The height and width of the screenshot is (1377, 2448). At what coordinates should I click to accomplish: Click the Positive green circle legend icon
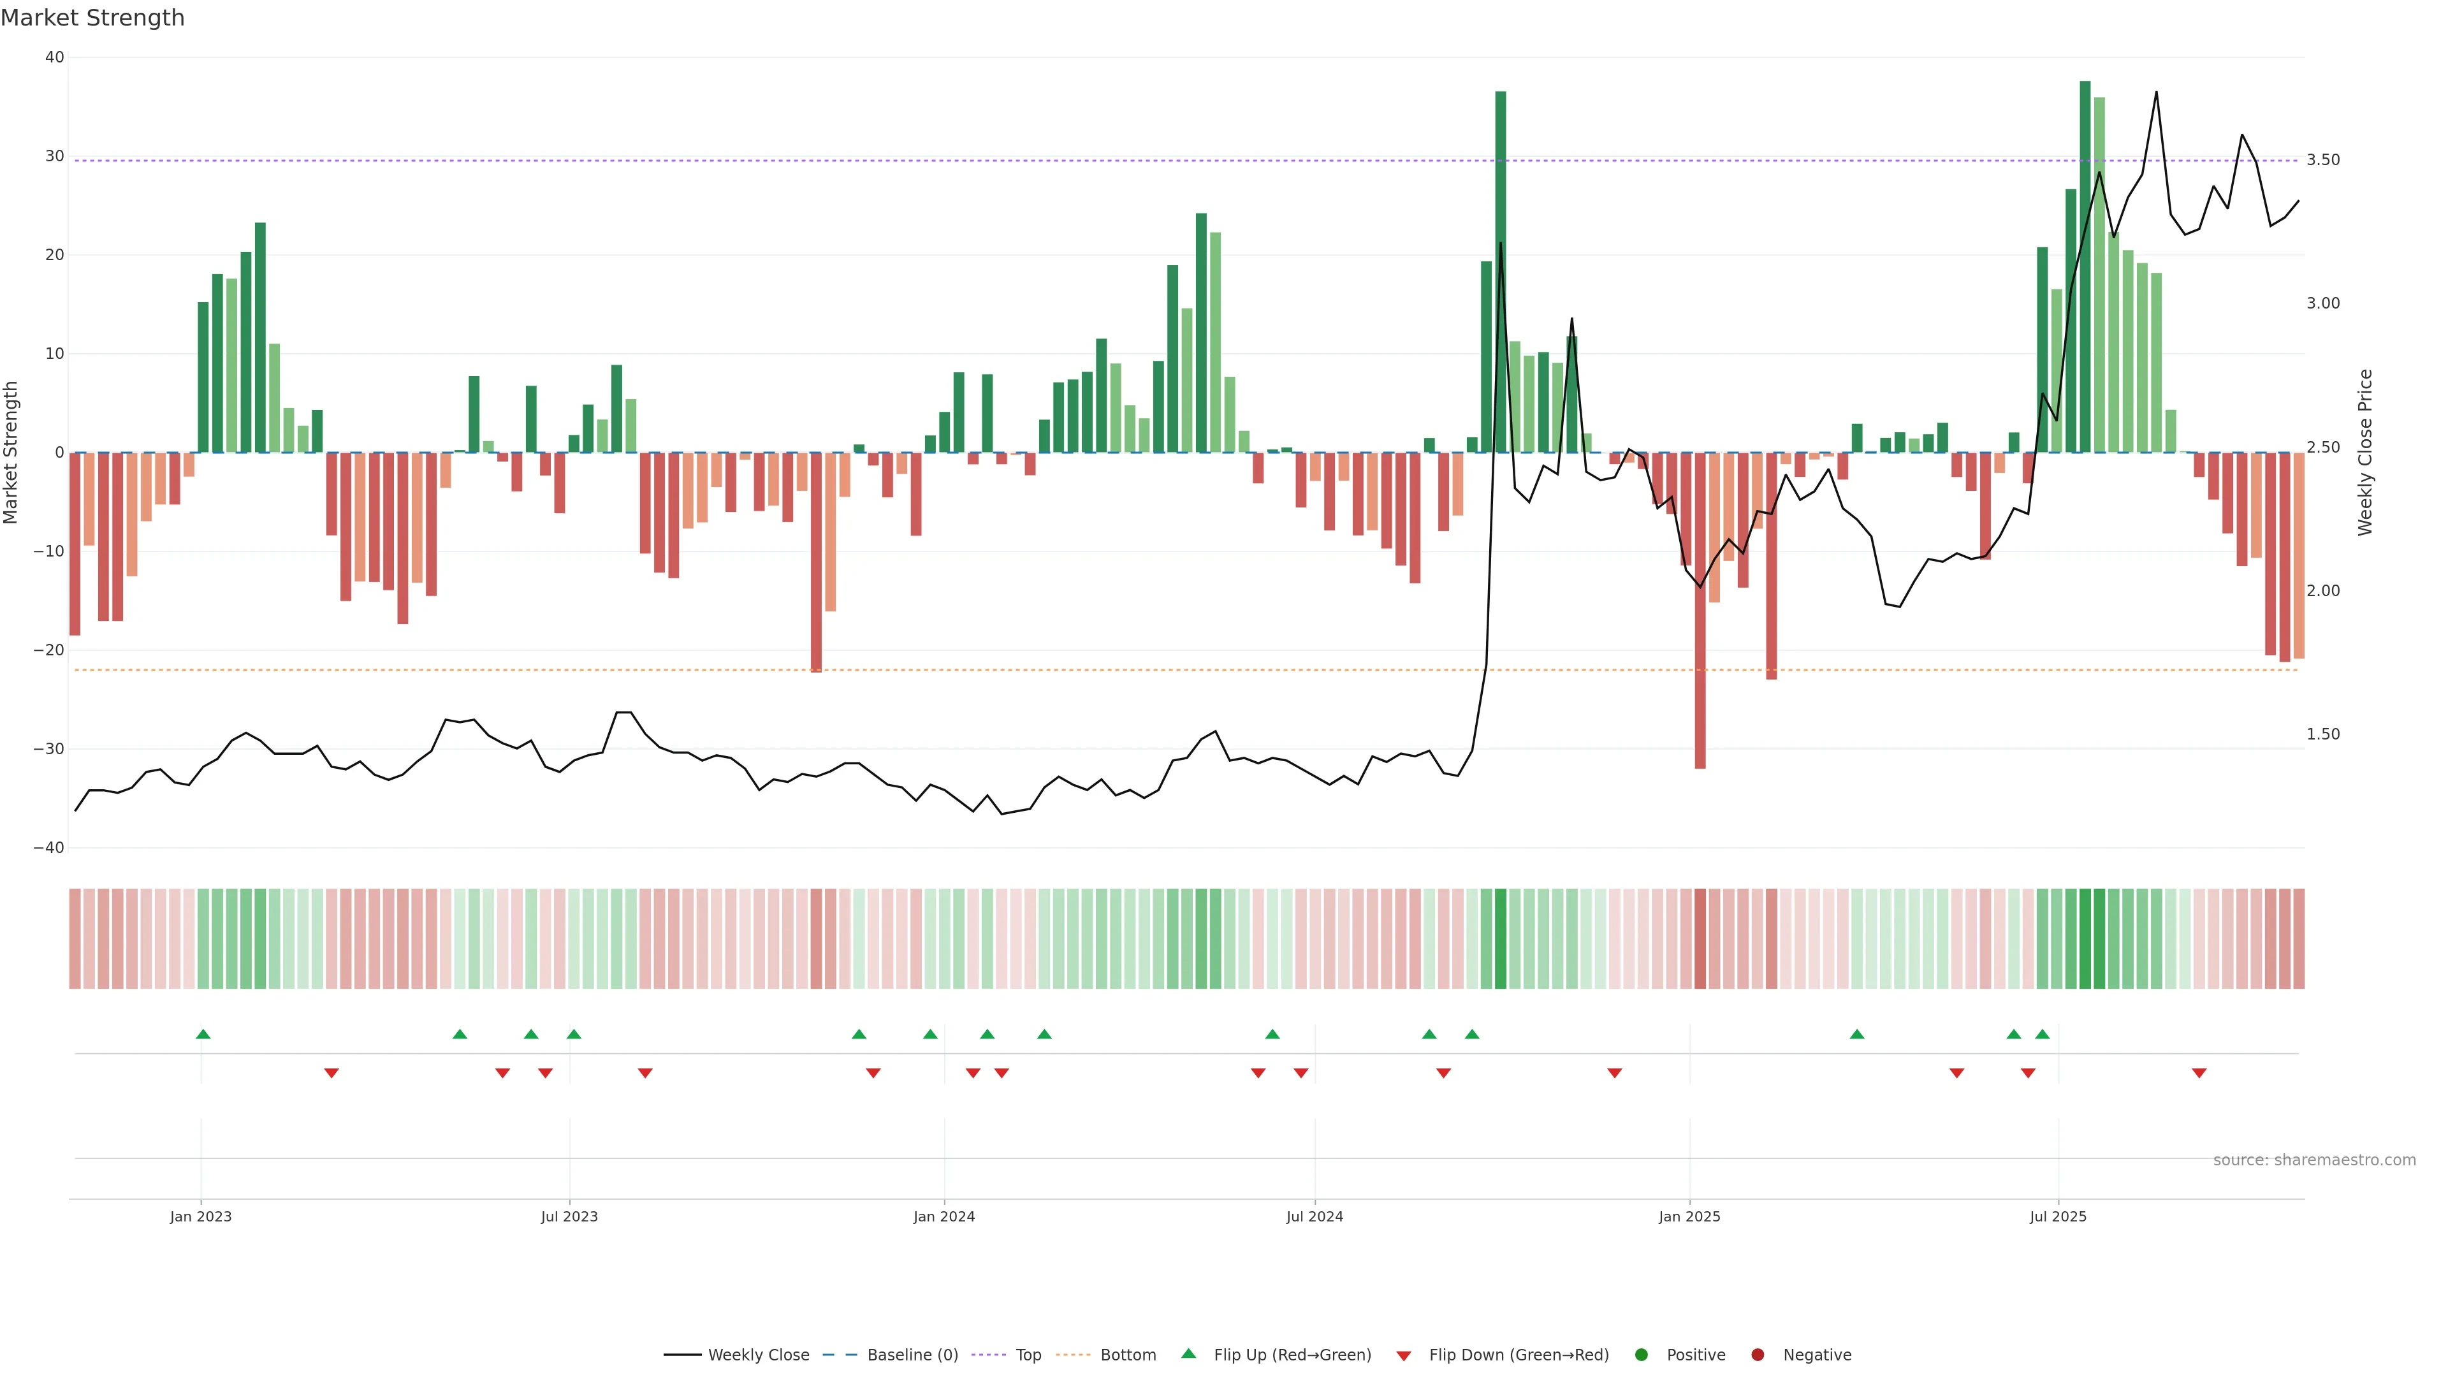point(1641,1354)
